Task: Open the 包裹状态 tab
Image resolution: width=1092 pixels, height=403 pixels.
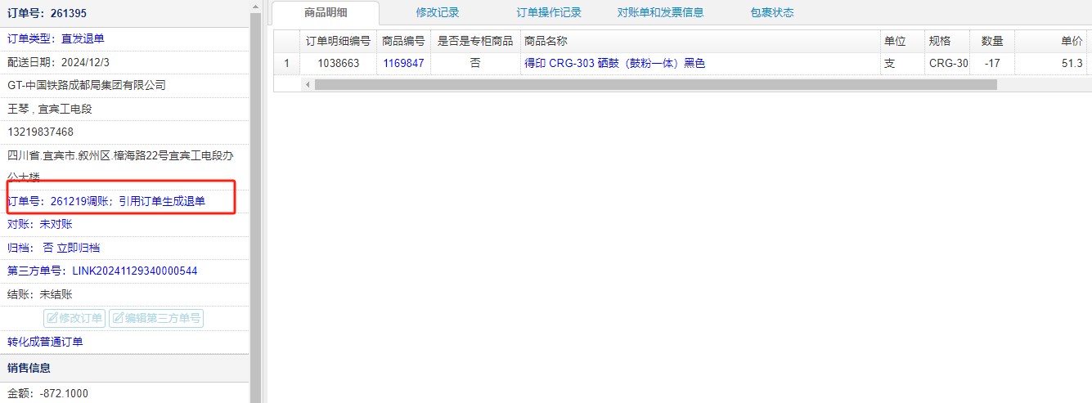Action: tap(772, 12)
